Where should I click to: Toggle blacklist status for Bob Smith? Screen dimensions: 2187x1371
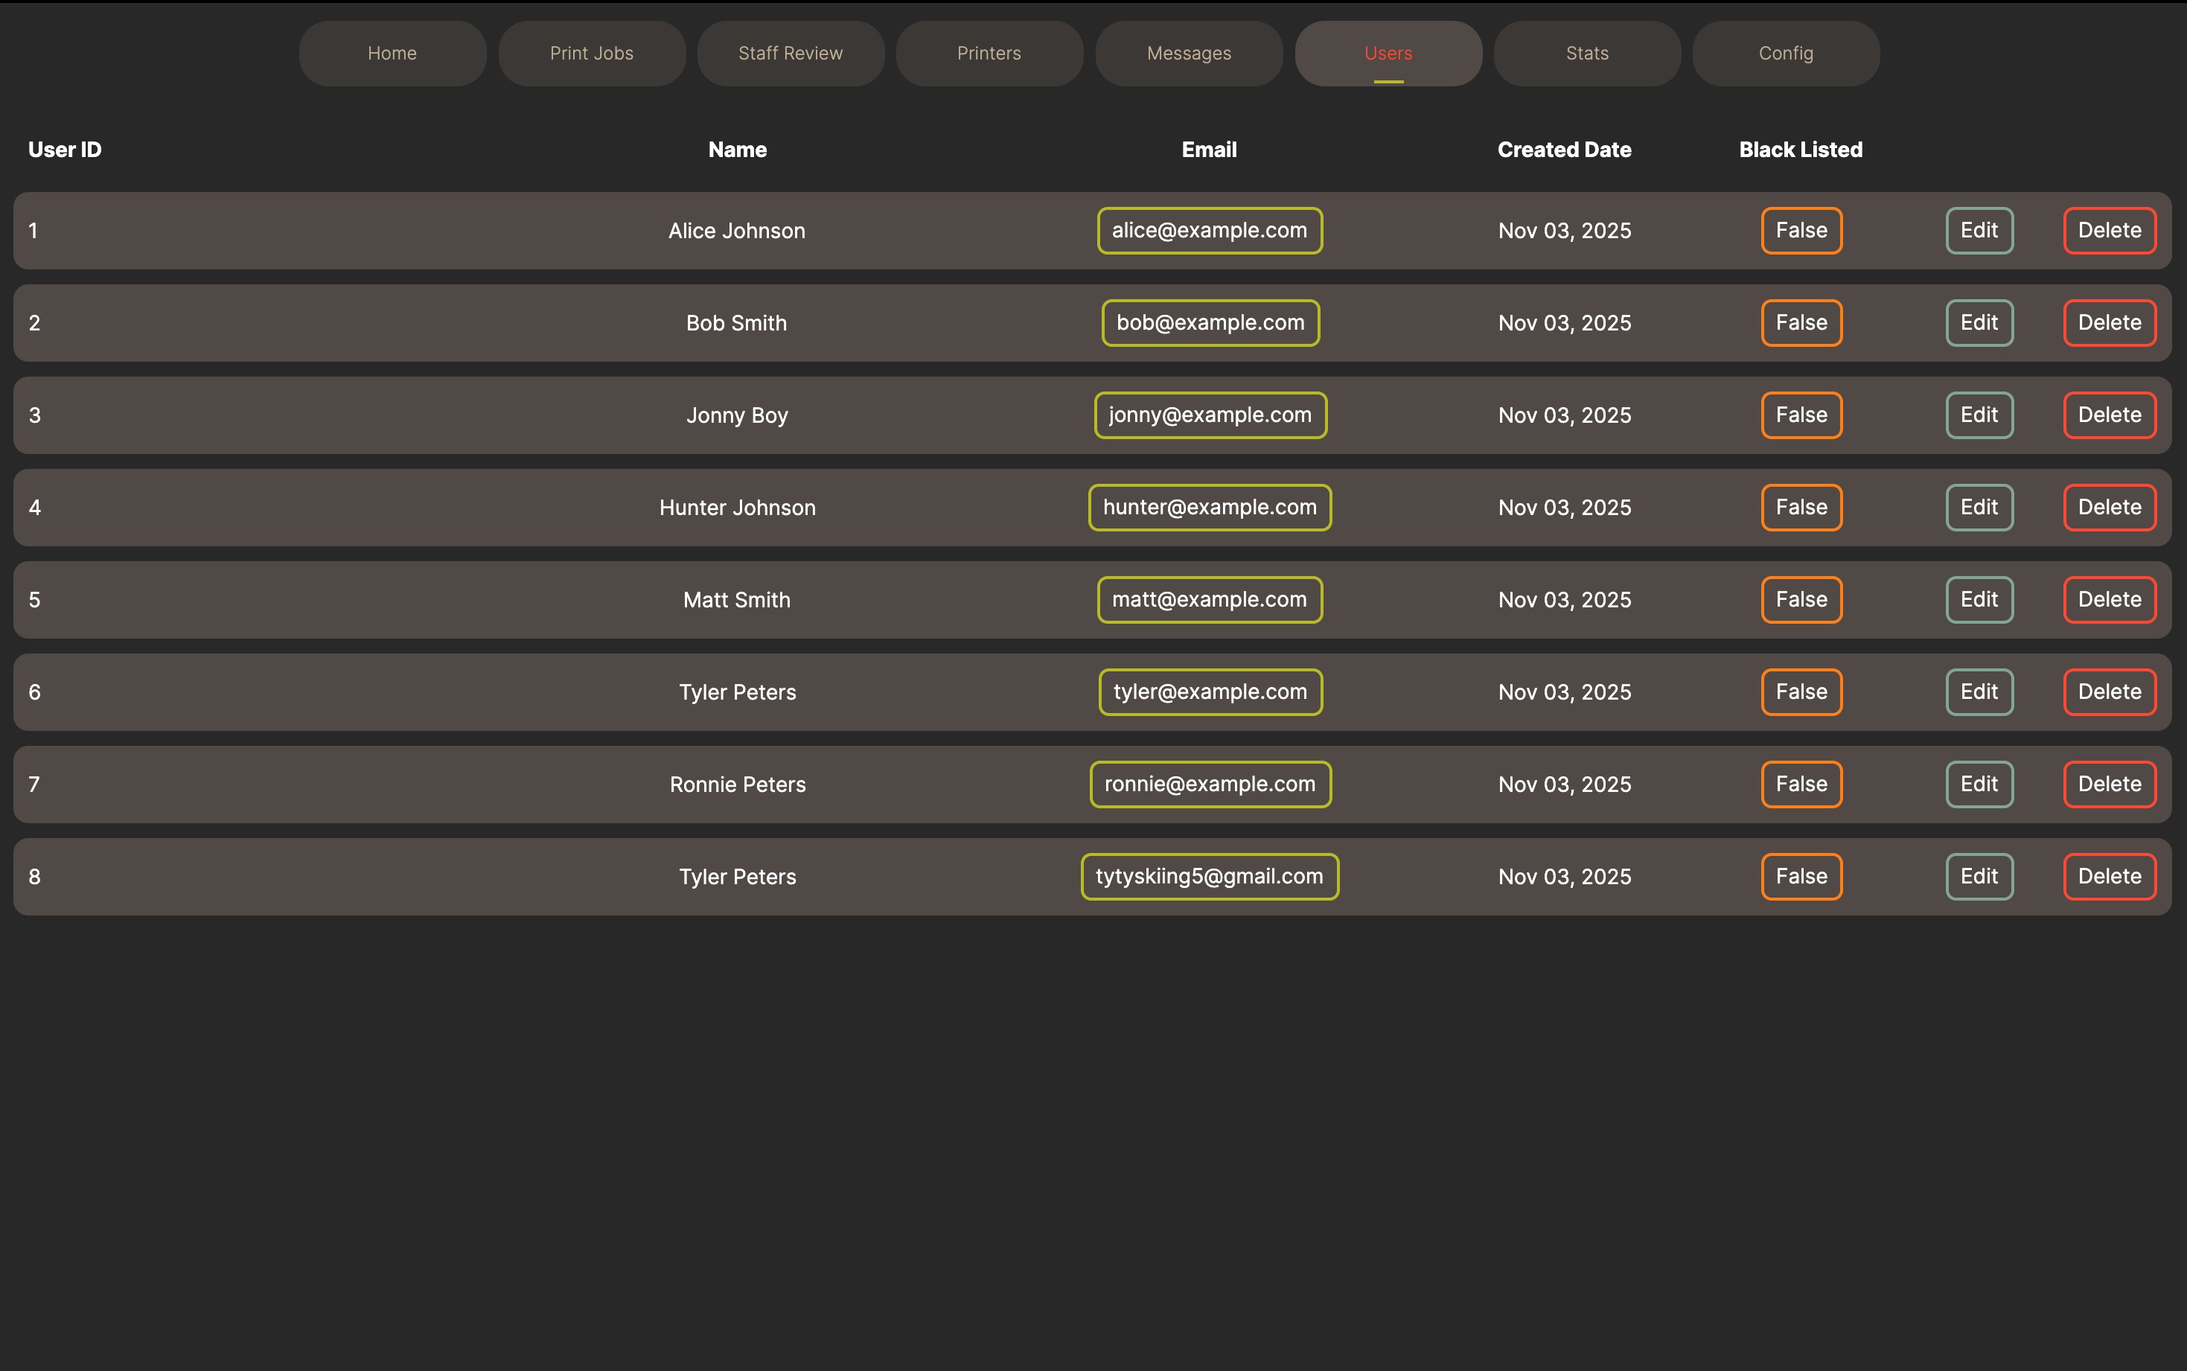(1801, 323)
